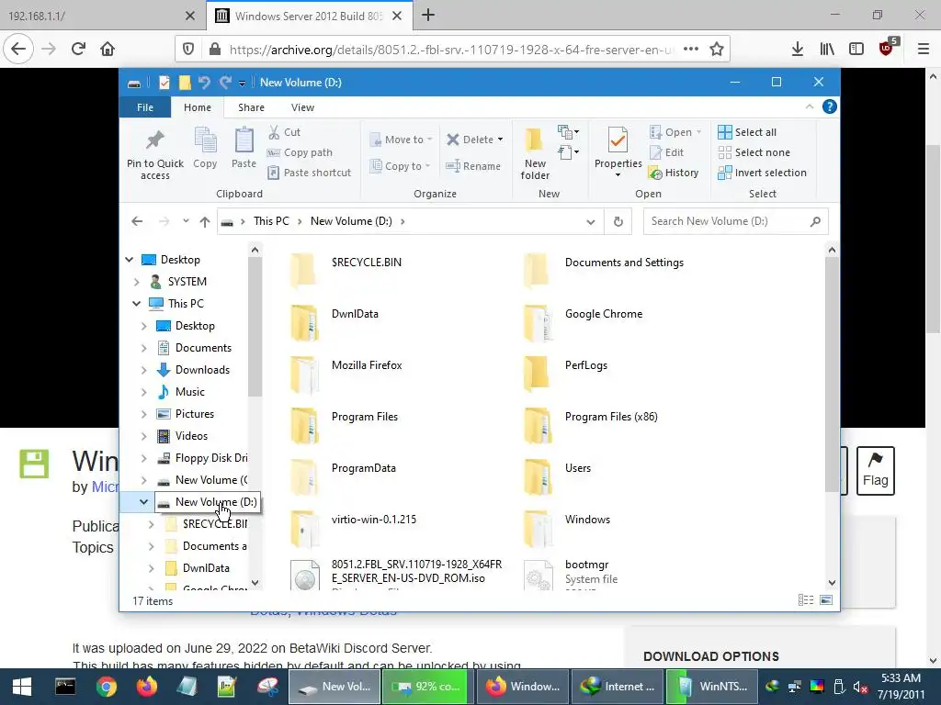Click uBlock Origin extension icon
This screenshot has height=705, width=941.
[887, 48]
